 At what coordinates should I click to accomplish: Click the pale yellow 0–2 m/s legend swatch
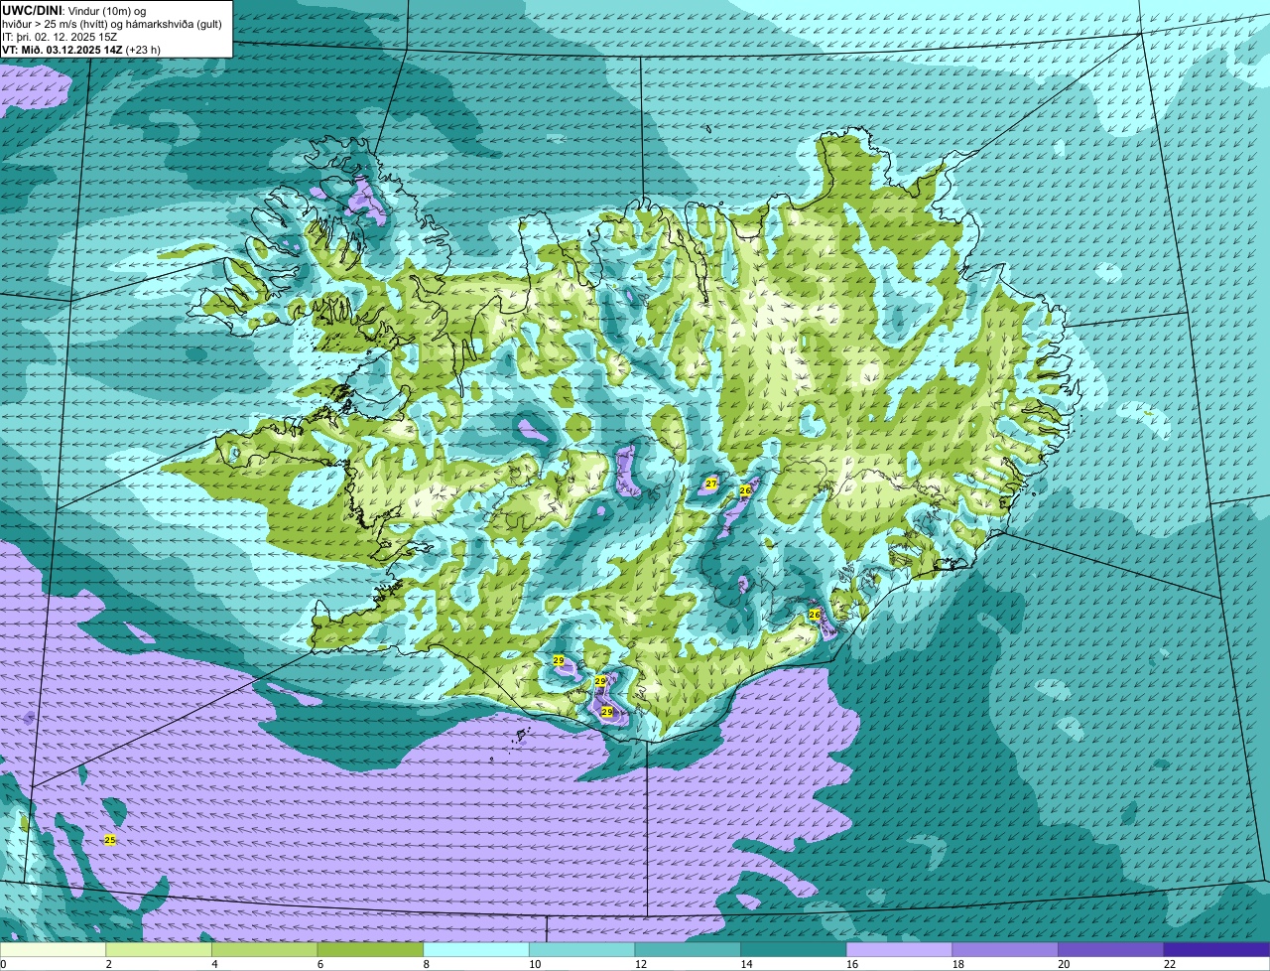[x=53, y=949]
